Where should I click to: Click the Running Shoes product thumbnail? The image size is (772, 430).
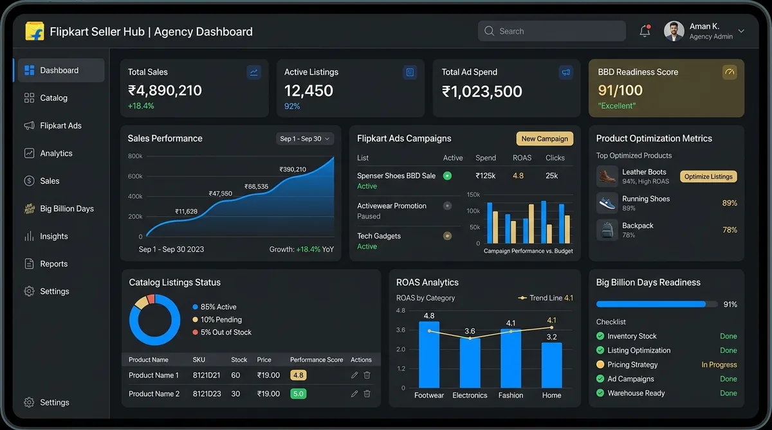point(607,203)
